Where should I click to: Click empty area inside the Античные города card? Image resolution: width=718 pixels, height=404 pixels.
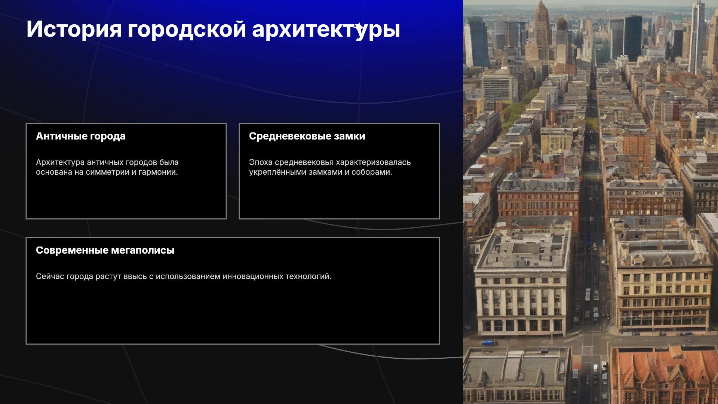126,198
